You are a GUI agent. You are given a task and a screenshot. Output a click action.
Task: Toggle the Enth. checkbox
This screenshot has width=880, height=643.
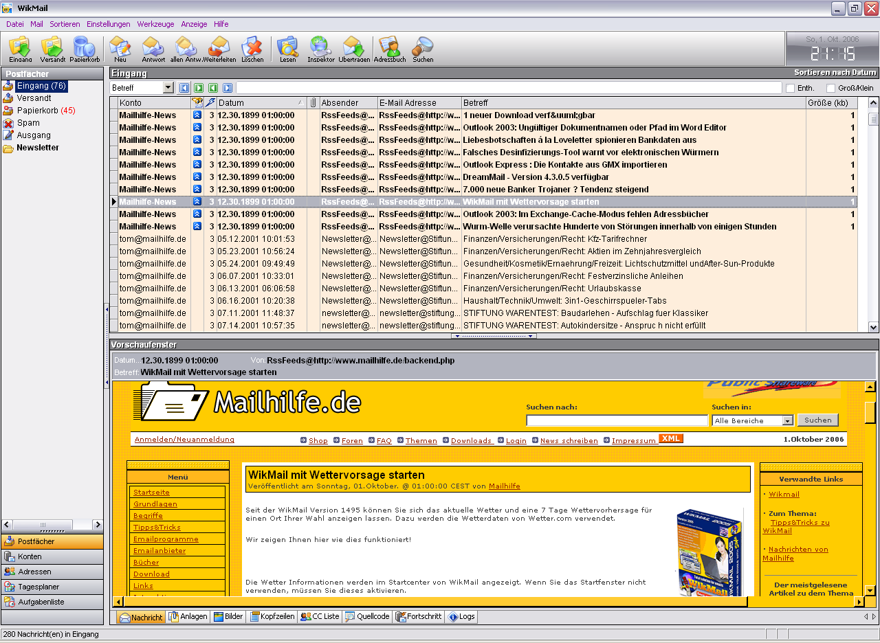point(790,88)
